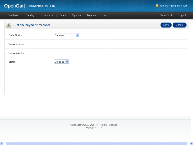Click the Custom Payment Method heading

coord(31,25)
